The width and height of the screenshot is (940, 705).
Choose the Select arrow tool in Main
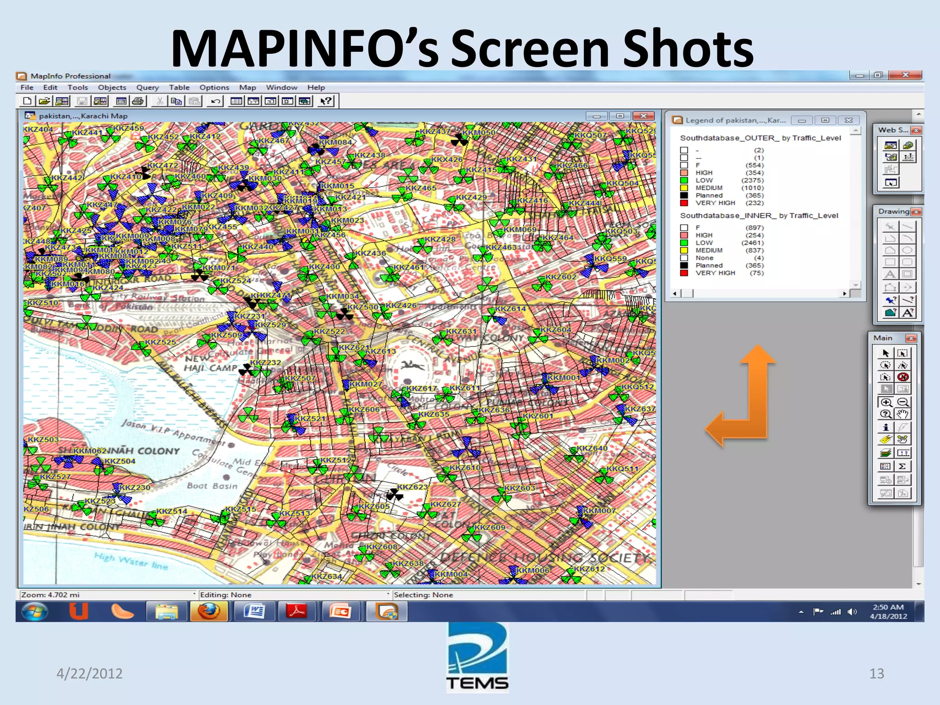885,353
